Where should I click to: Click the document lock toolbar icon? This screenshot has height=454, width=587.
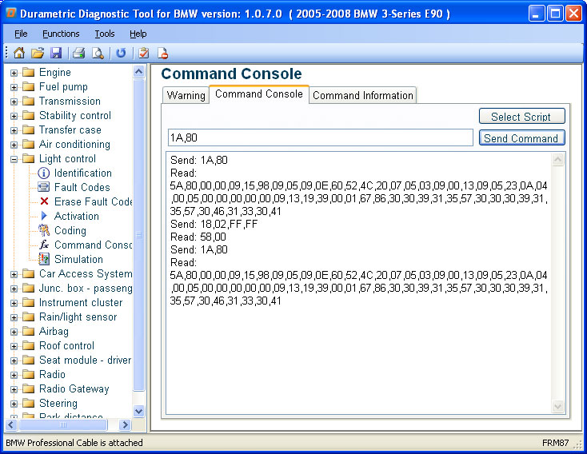(162, 53)
